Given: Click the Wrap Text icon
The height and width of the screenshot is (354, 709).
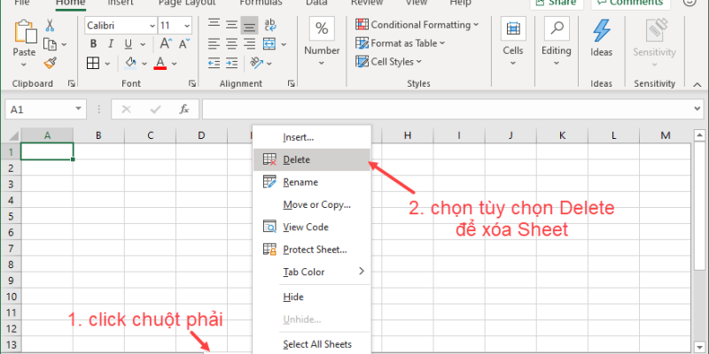Looking at the screenshot, I should click(x=273, y=26).
